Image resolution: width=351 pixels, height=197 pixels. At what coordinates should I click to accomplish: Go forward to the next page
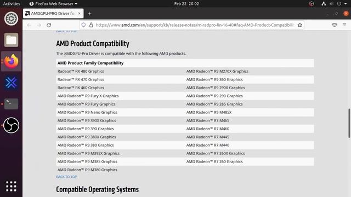(39, 25)
